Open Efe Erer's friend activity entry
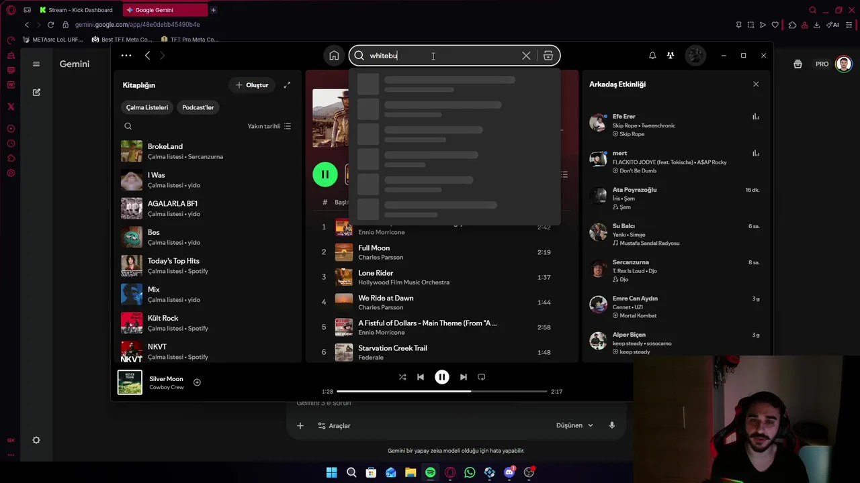Viewport: 860px width, 483px height. 675,125
